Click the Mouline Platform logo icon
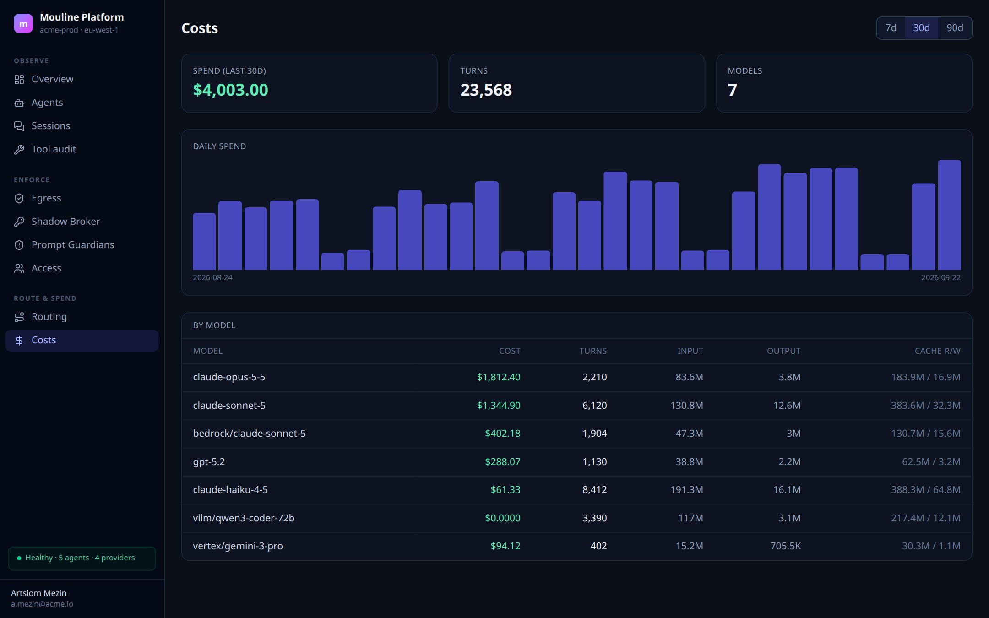This screenshot has width=989, height=618. tap(23, 23)
